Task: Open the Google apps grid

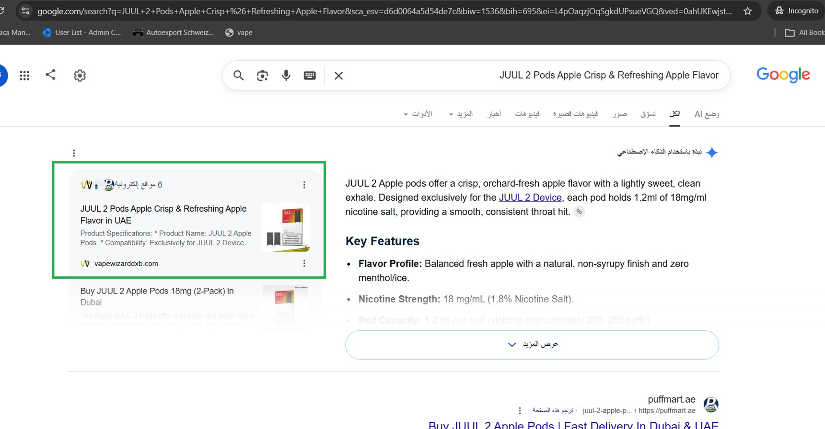Action: pos(24,75)
